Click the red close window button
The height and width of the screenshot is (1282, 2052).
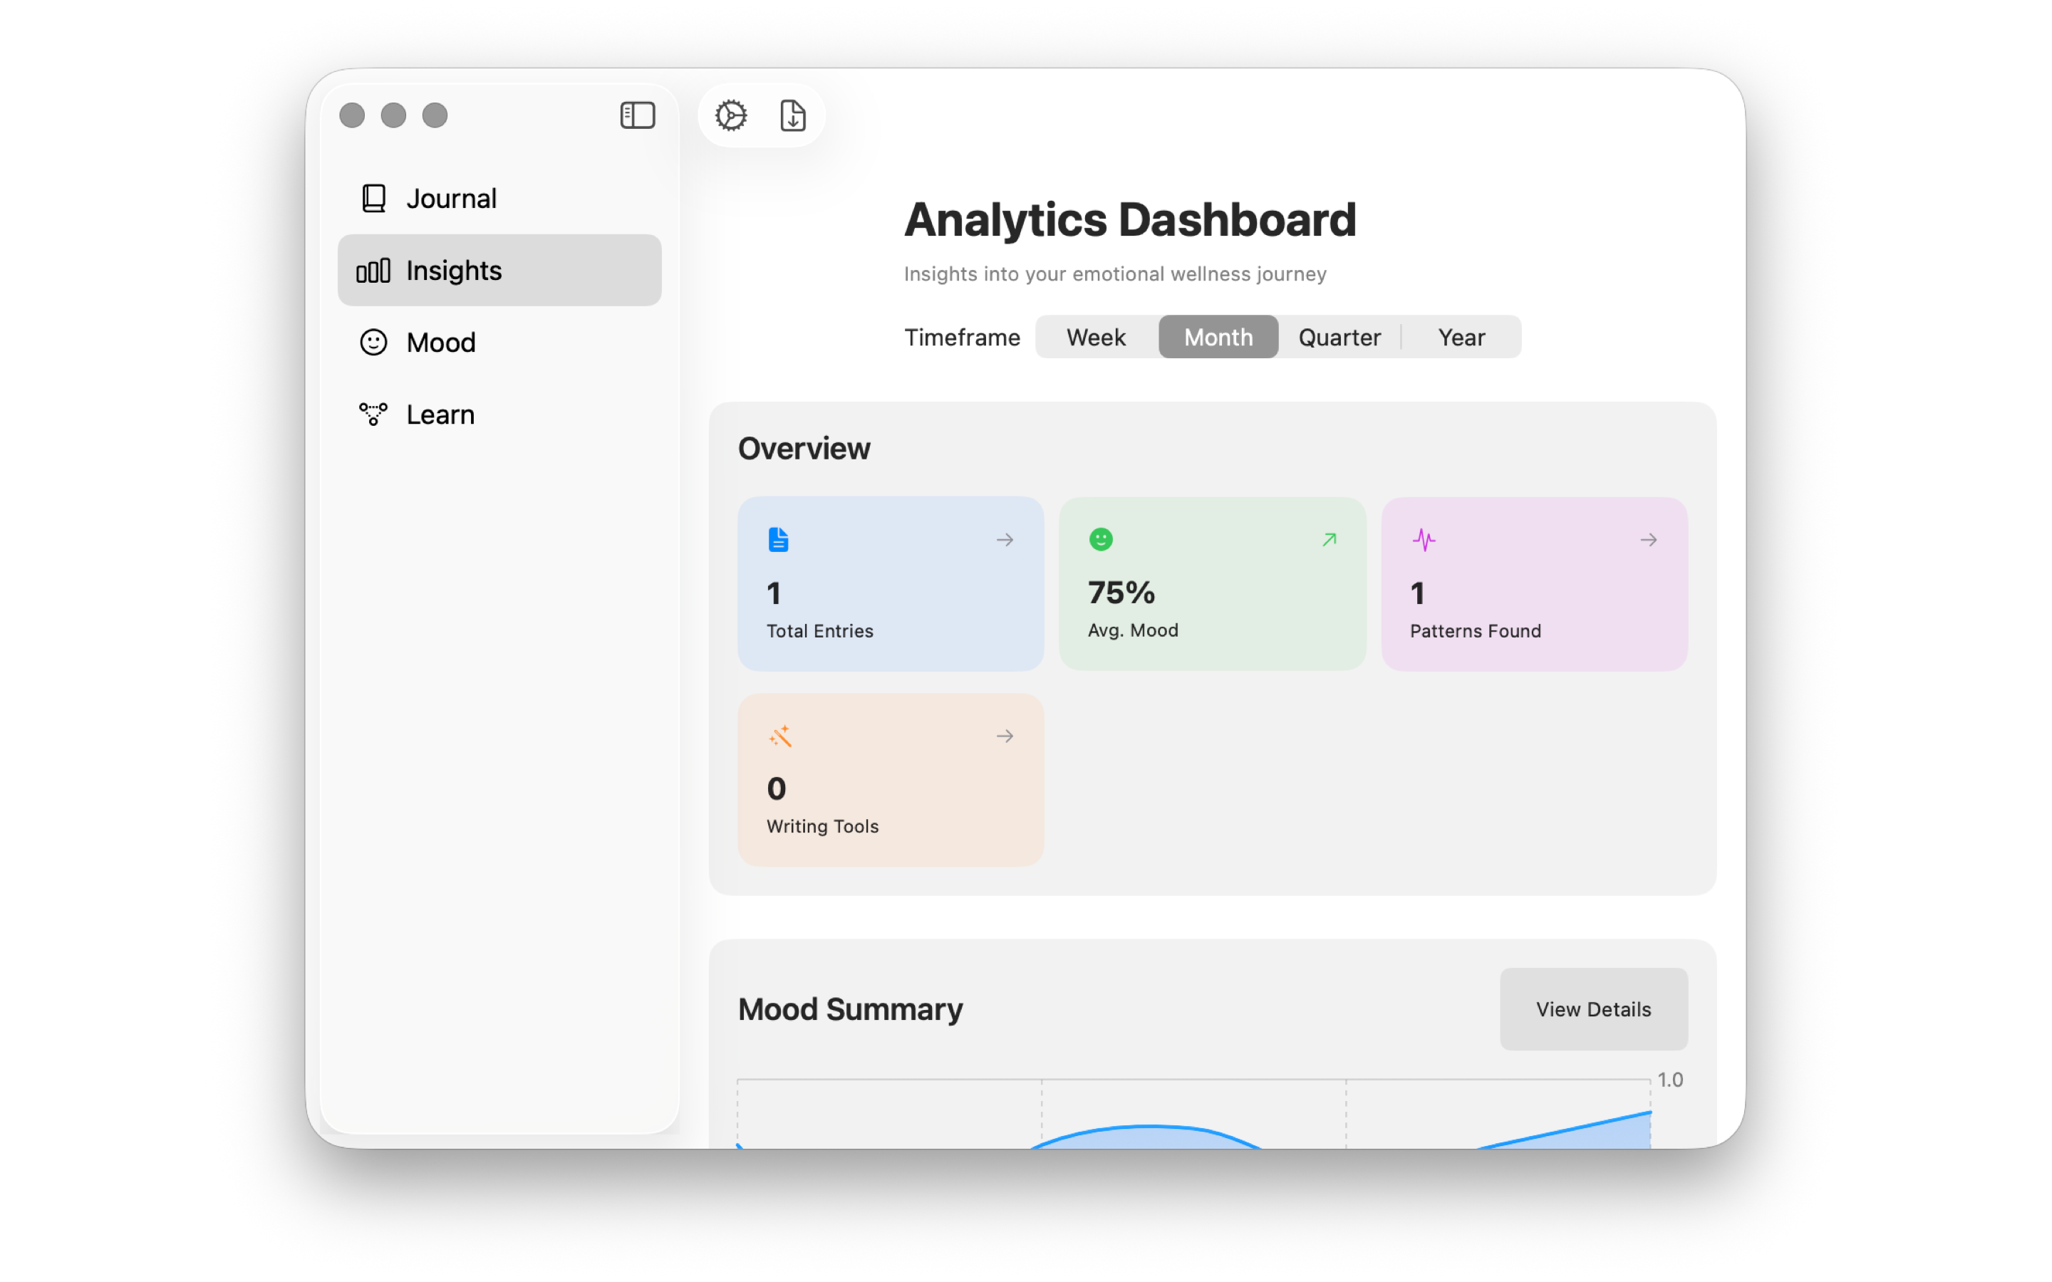tap(352, 115)
